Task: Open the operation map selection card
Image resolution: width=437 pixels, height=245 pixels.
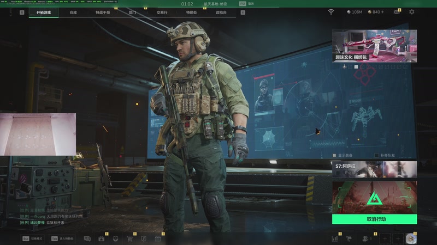Action: 375,198
